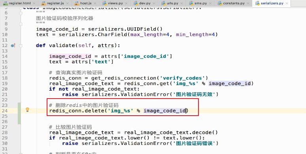The height and width of the screenshot is (154, 306).
Task: Click the Python file icon on sms.py tab
Action: [192, 3]
